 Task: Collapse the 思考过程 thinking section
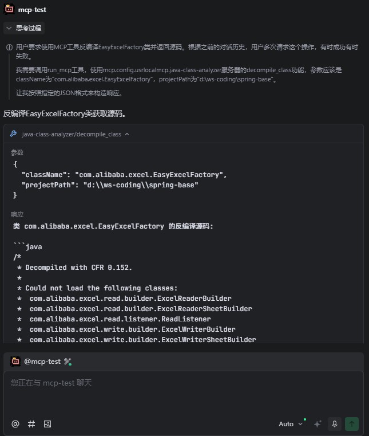(24, 28)
